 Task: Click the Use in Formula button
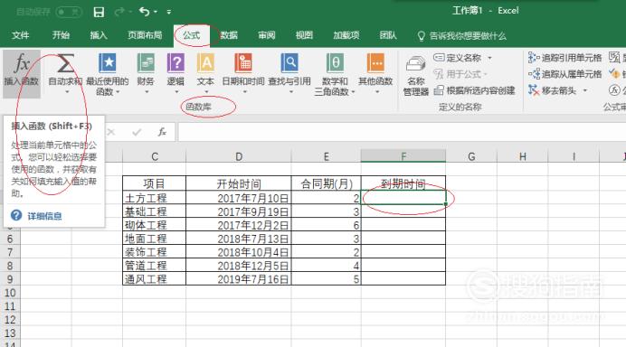click(460, 74)
